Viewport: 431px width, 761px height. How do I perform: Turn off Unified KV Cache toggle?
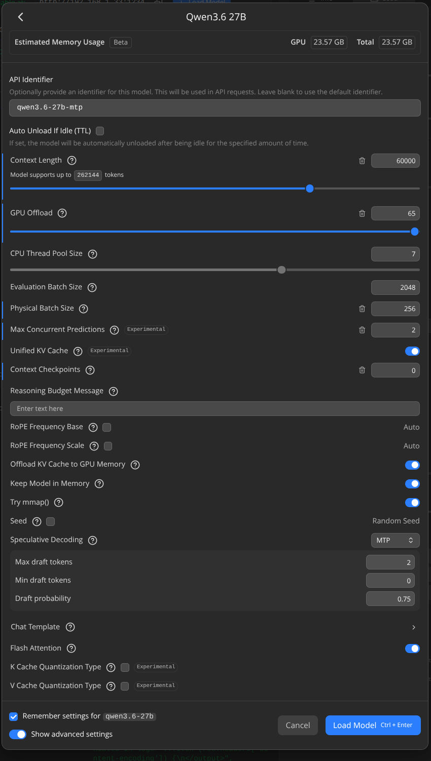[x=412, y=351]
